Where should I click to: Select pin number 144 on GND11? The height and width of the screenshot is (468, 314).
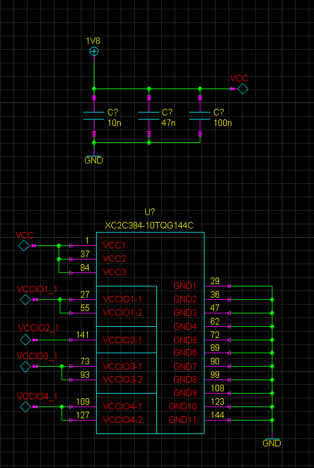click(217, 415)
